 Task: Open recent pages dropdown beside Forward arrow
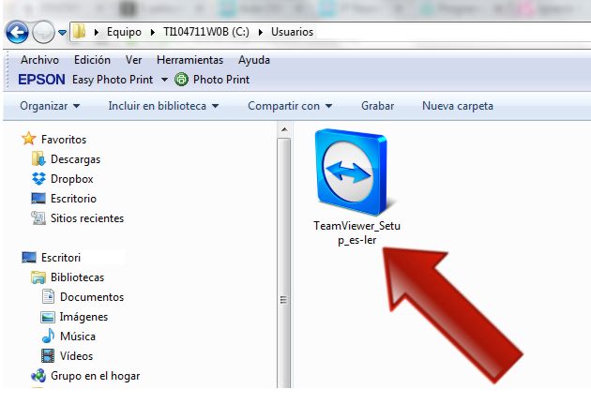[x=63, y=33]
